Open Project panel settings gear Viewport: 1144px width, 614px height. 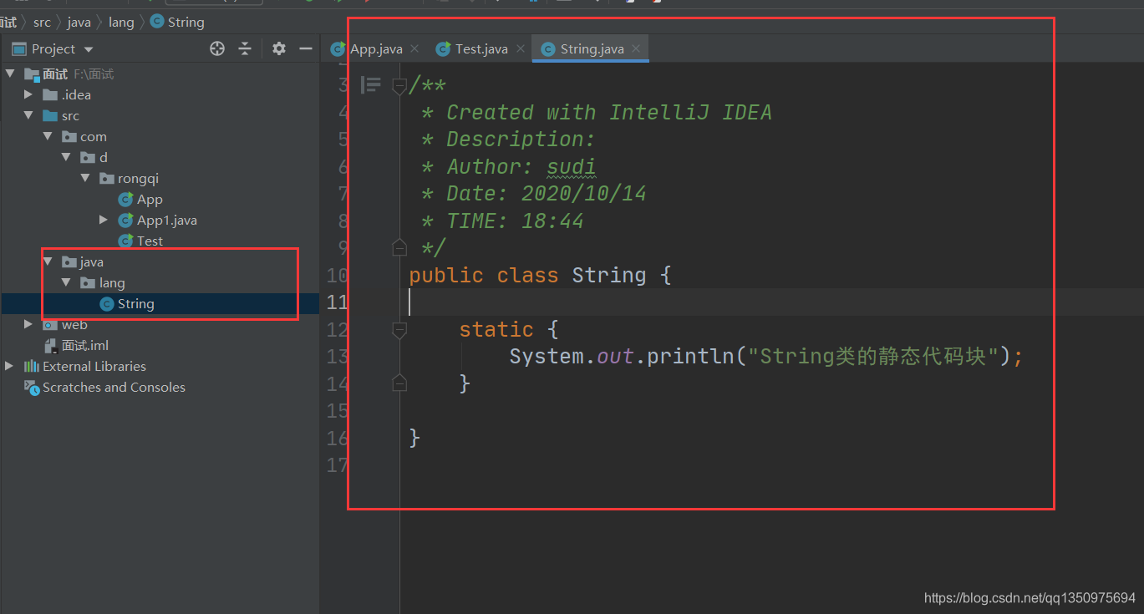tap(279, 48)
